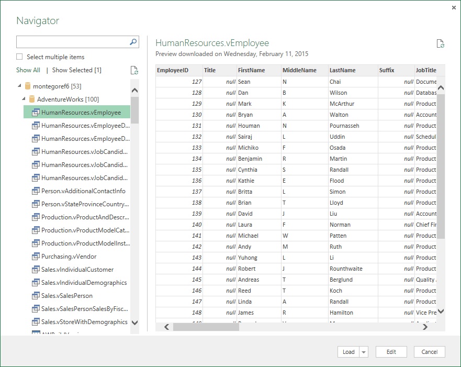Click the icon beside Production.vProductModelCat

[36, 230]
